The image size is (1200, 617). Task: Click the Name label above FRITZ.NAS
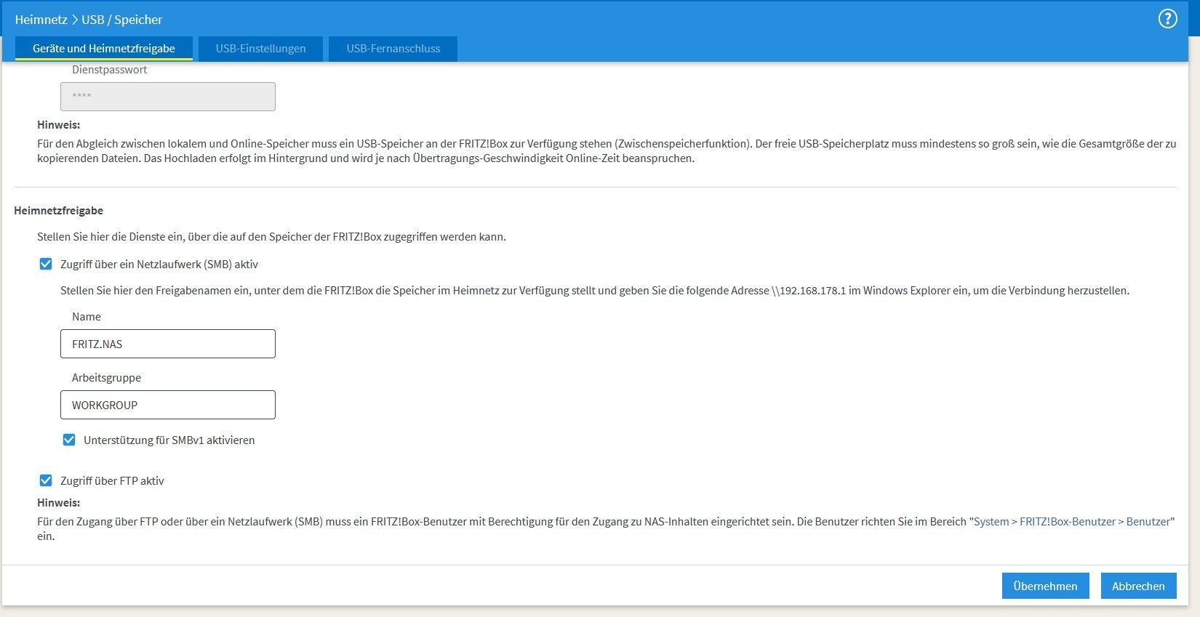[x=87, y=317]
